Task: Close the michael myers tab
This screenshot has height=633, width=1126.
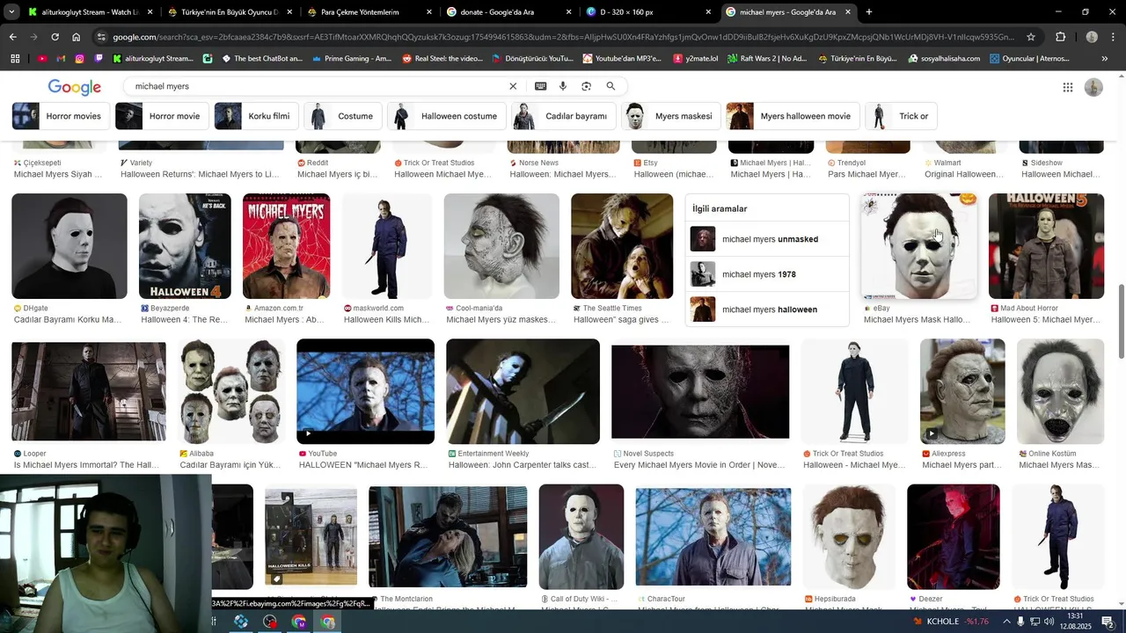Action: pos(848,12)
